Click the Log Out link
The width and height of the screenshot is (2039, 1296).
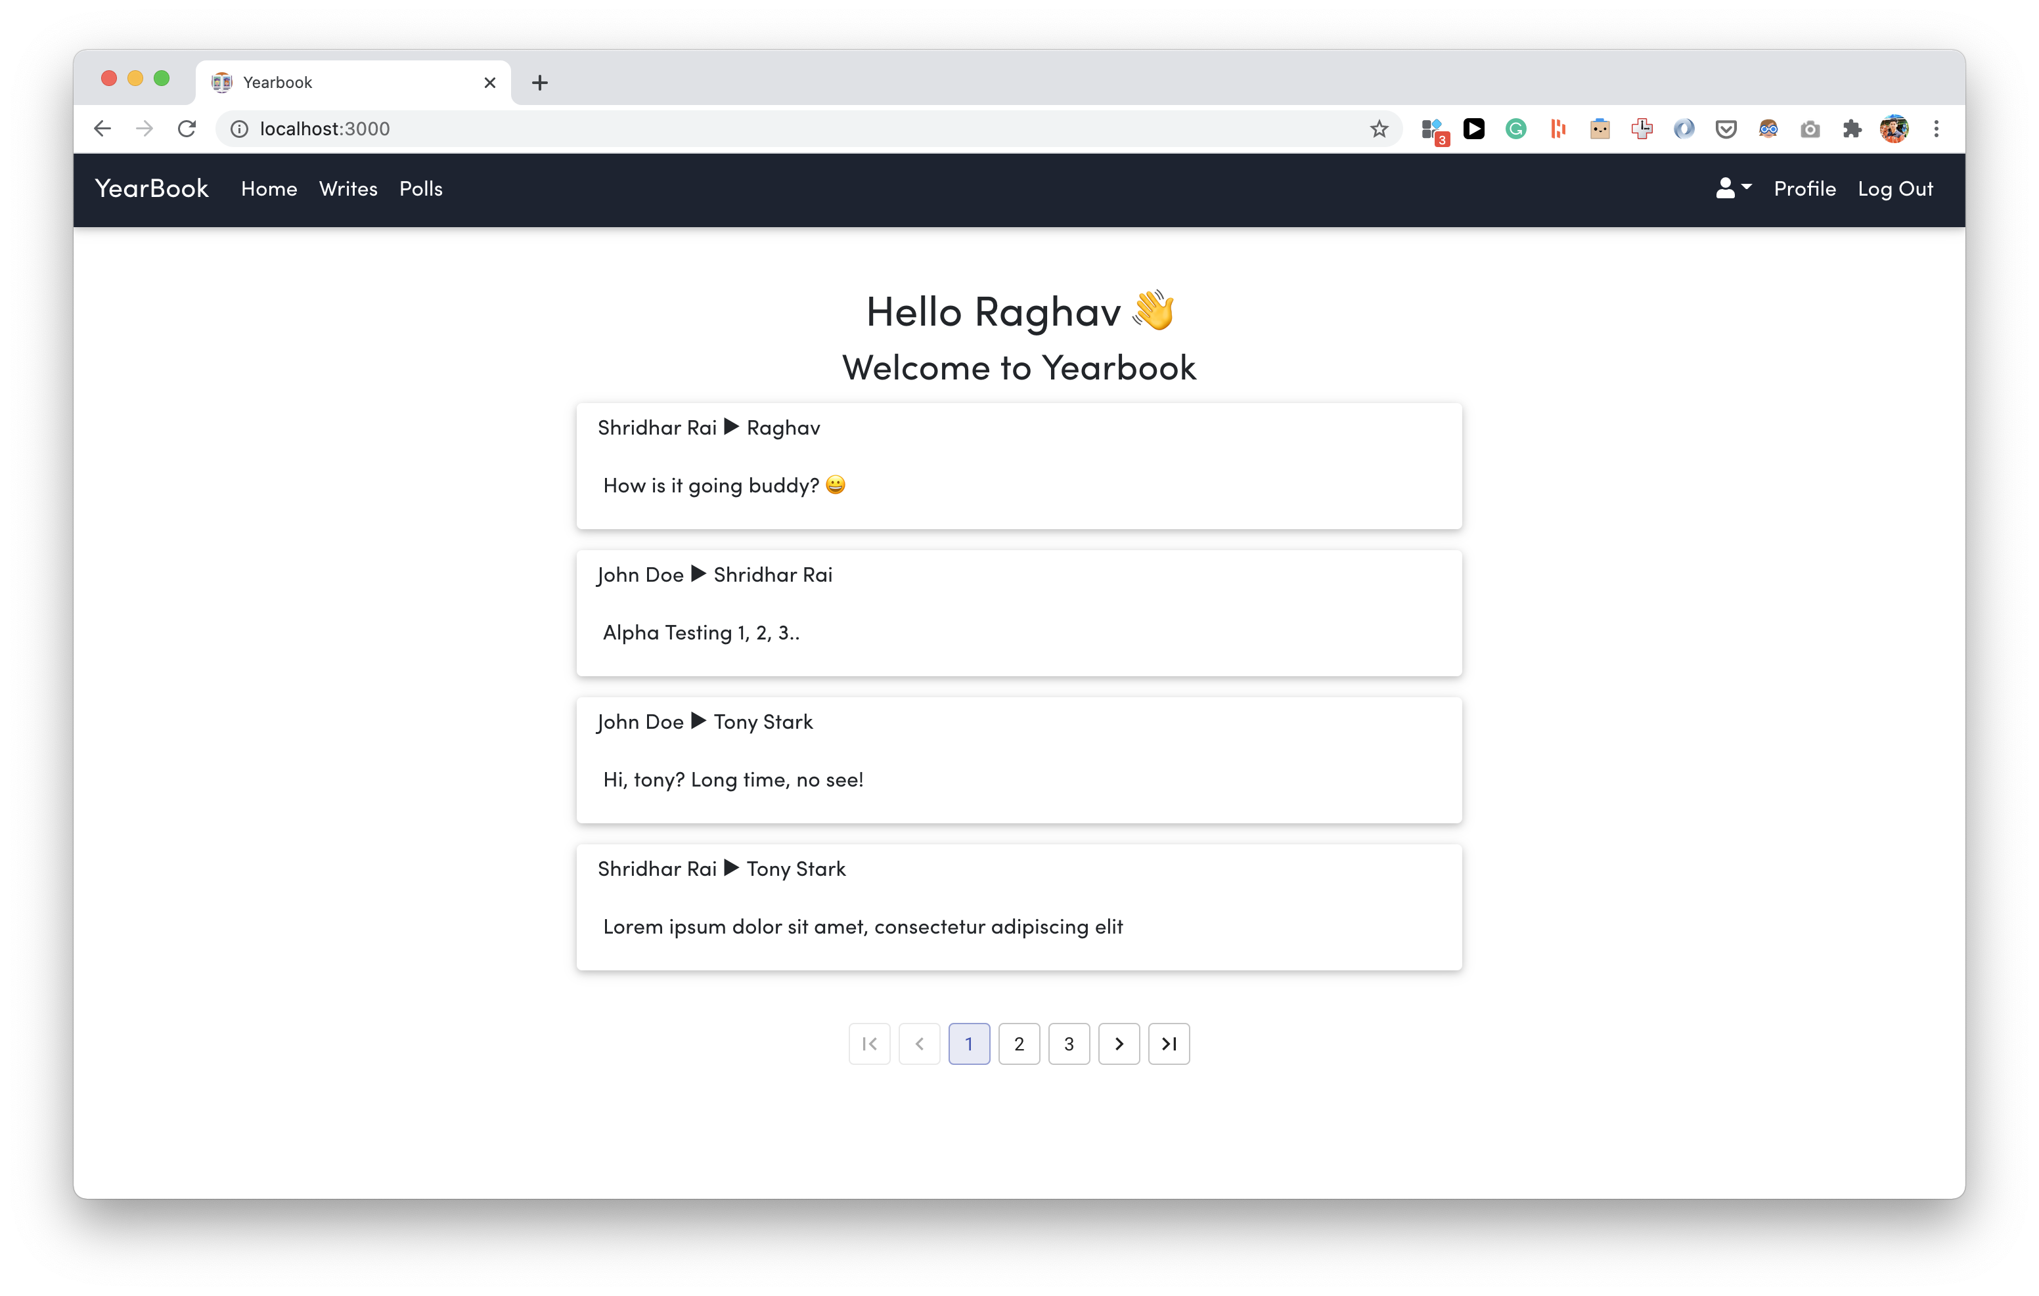(x=1895, y=189)
